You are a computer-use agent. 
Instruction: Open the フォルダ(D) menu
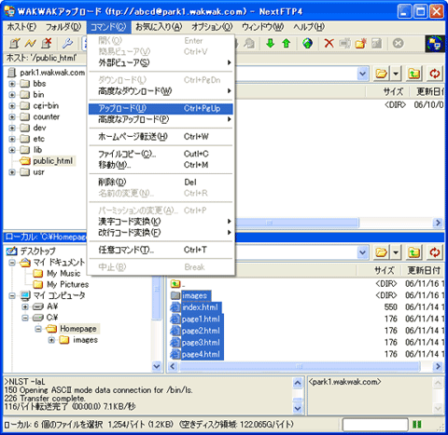(x=63, y=27)
